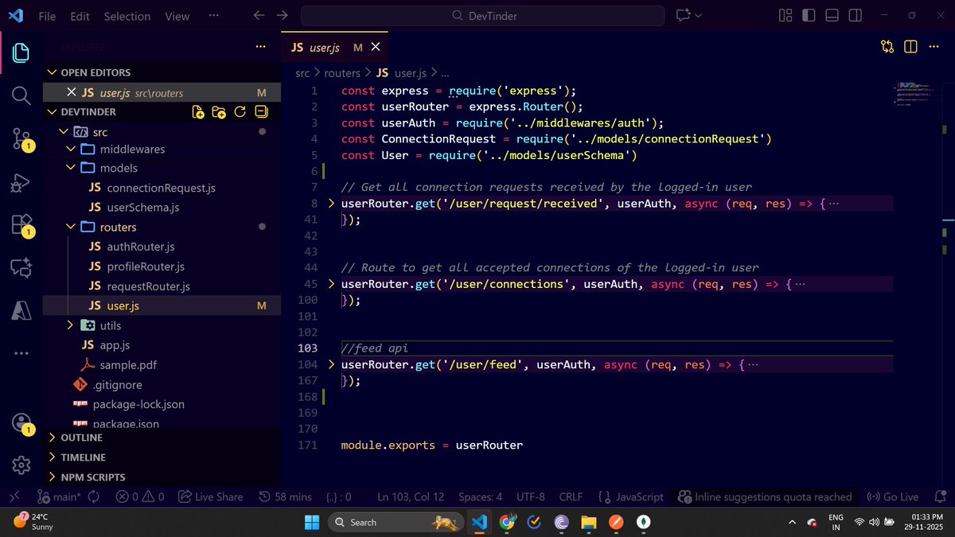Open Customize Layout in title bar
The image size is (955, 537).
785,16
